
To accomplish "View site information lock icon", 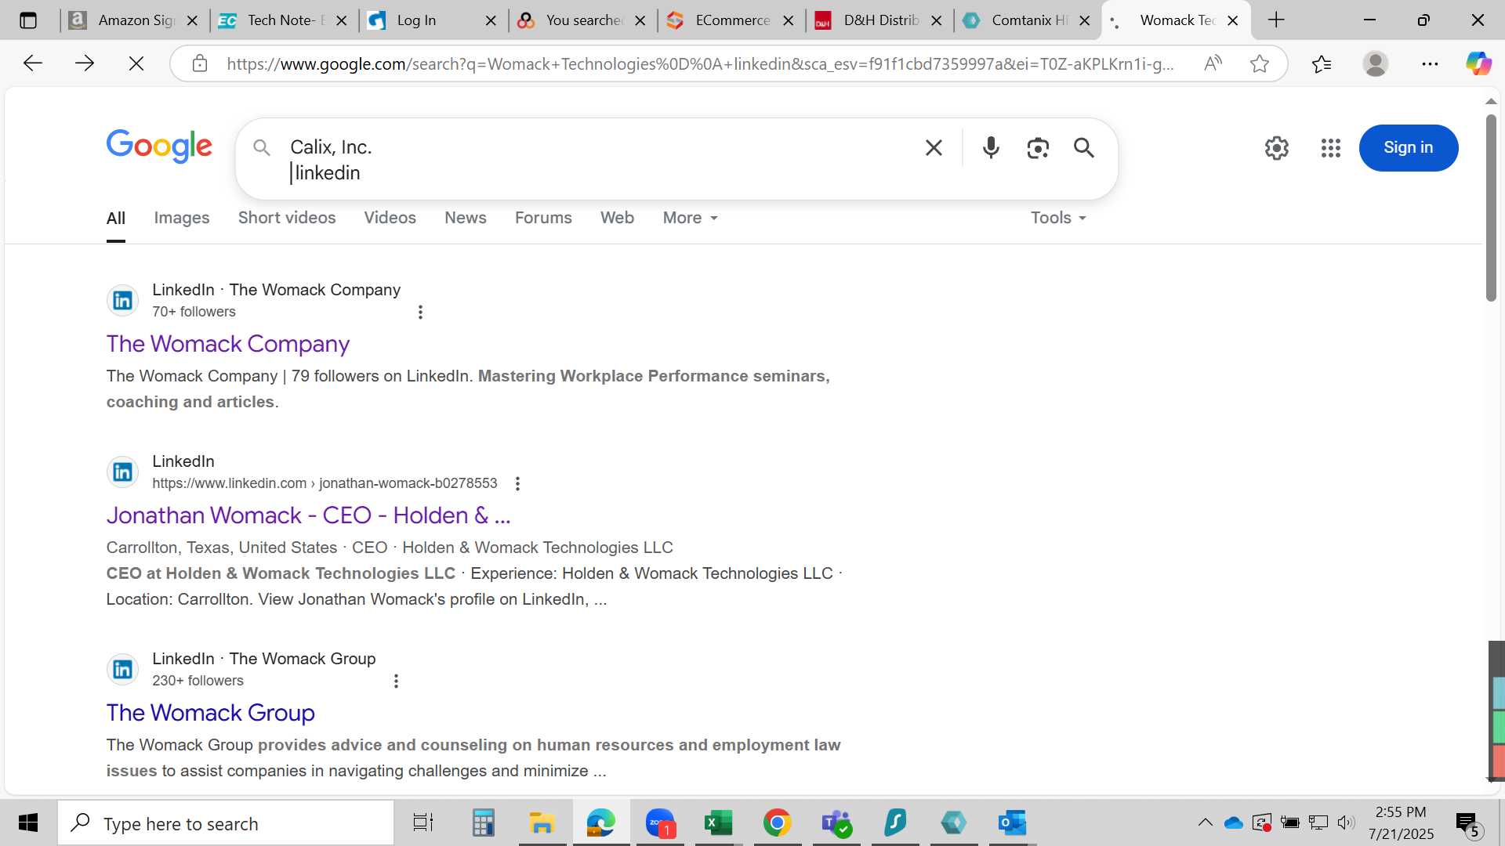I will (200, 63).
